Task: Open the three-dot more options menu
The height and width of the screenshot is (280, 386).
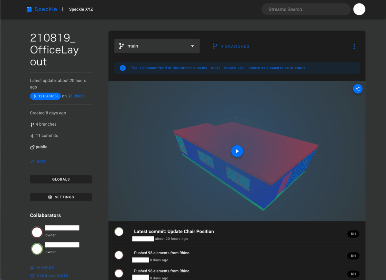Action: 354,47
